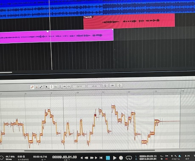Click the 44.1 kHz sample rate
Image resolution: width=195 pixels, height=161 pixels.
click(x=10, y=157)
